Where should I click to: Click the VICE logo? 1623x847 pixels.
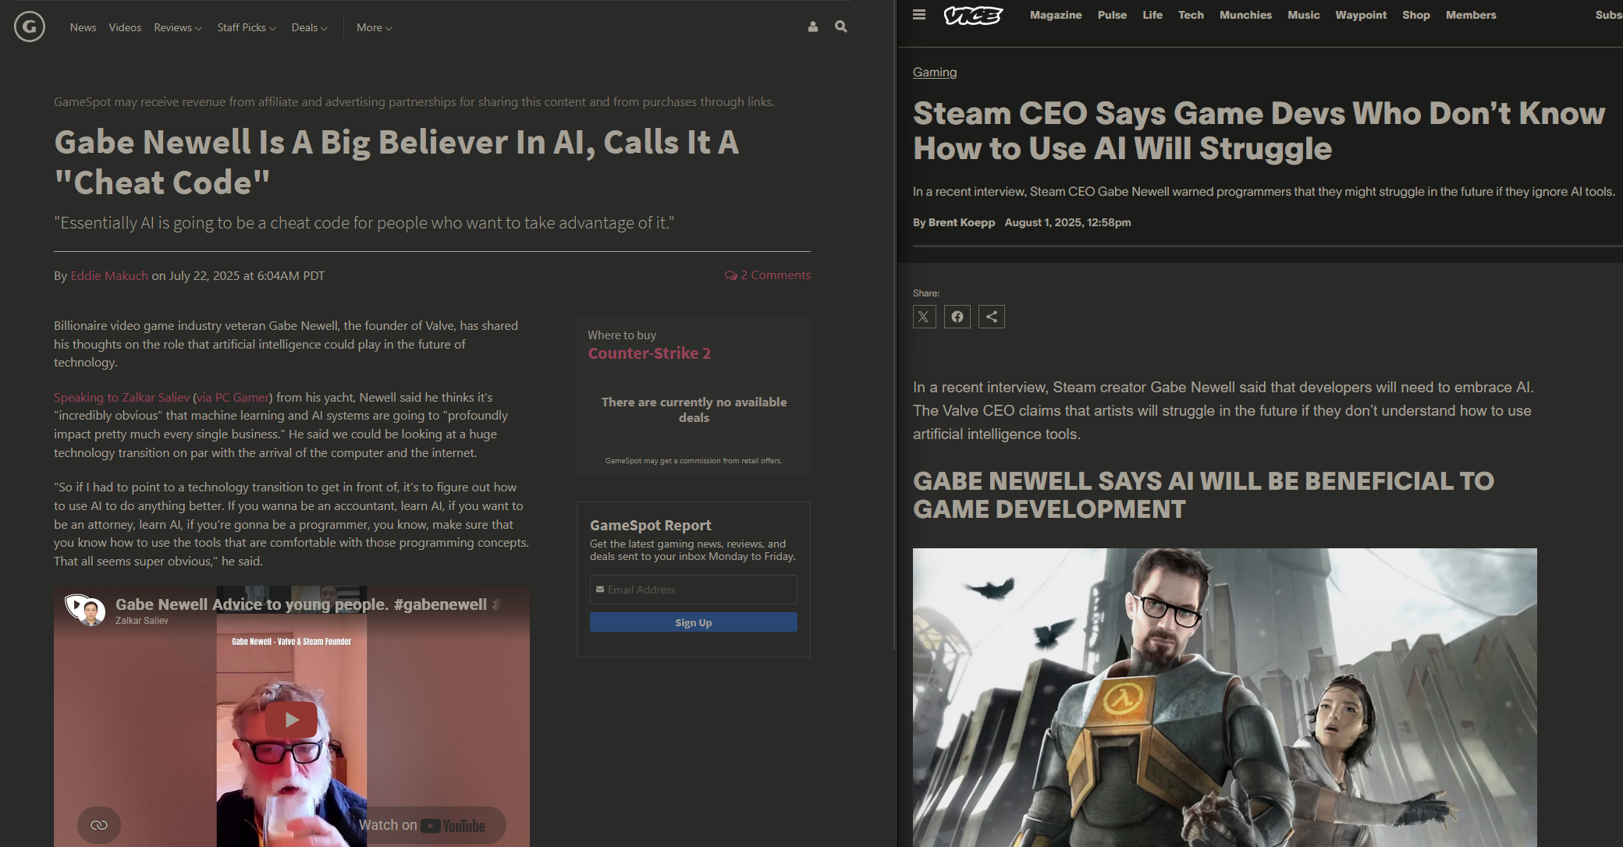973,15
